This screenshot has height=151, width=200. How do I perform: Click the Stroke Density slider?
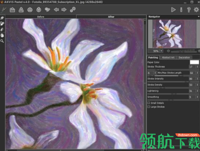[x=173, y=88]
